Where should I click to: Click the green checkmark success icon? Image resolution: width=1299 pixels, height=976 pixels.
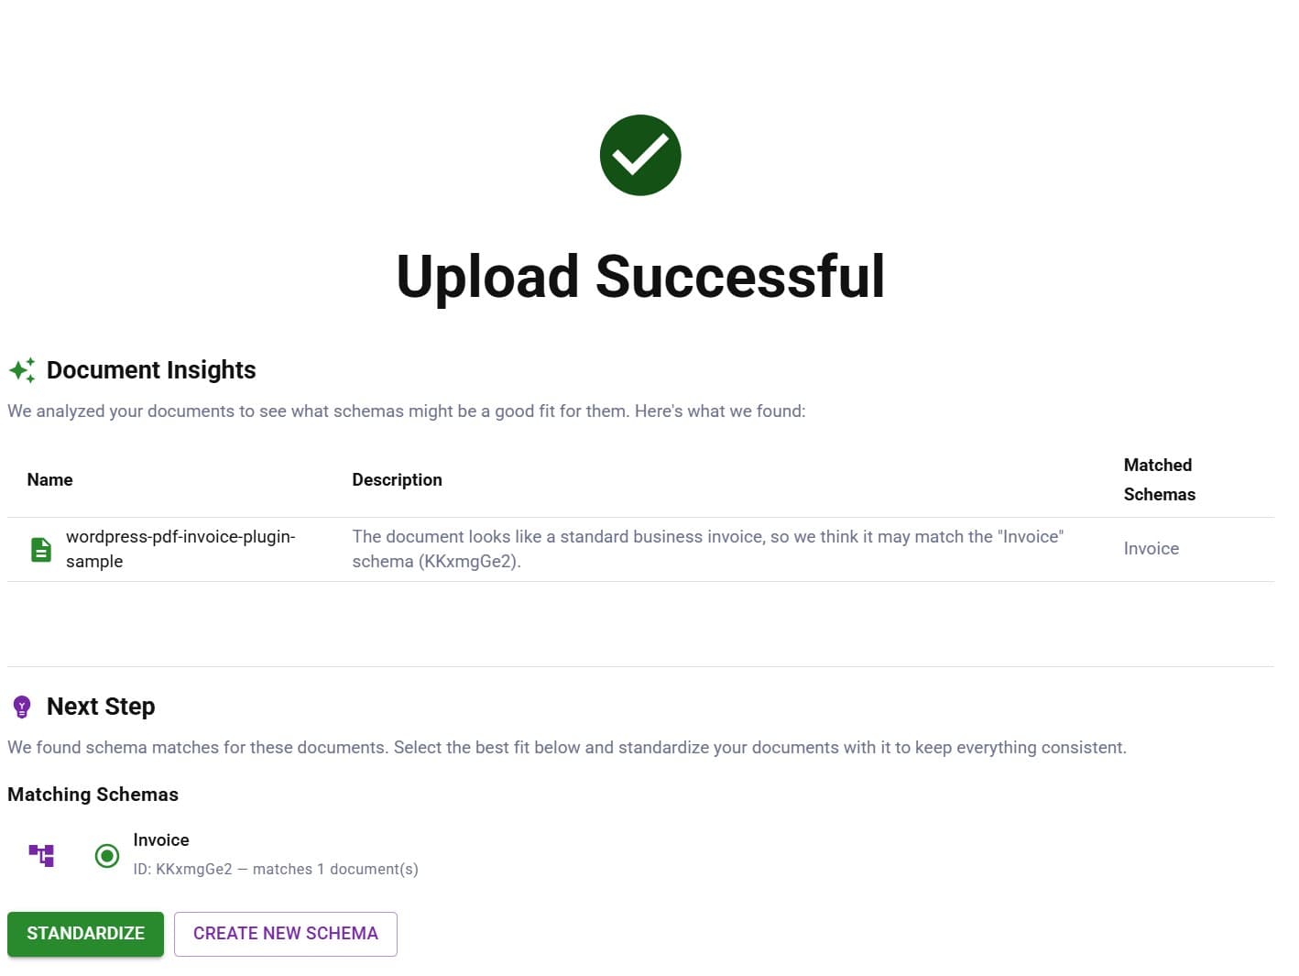click(640, 155)
